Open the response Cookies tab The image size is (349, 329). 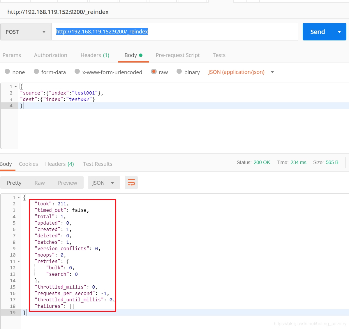[29, 164]
